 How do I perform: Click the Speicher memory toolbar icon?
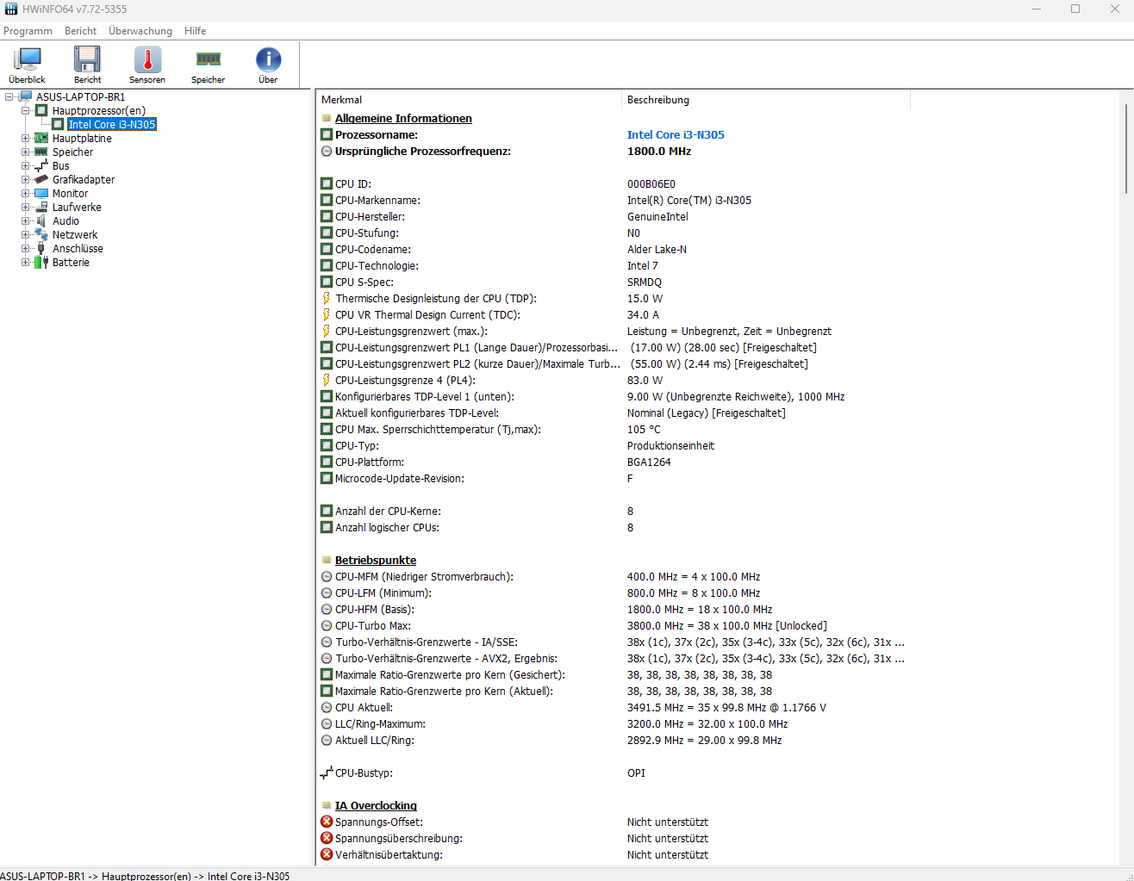click(x=208, y=60)
